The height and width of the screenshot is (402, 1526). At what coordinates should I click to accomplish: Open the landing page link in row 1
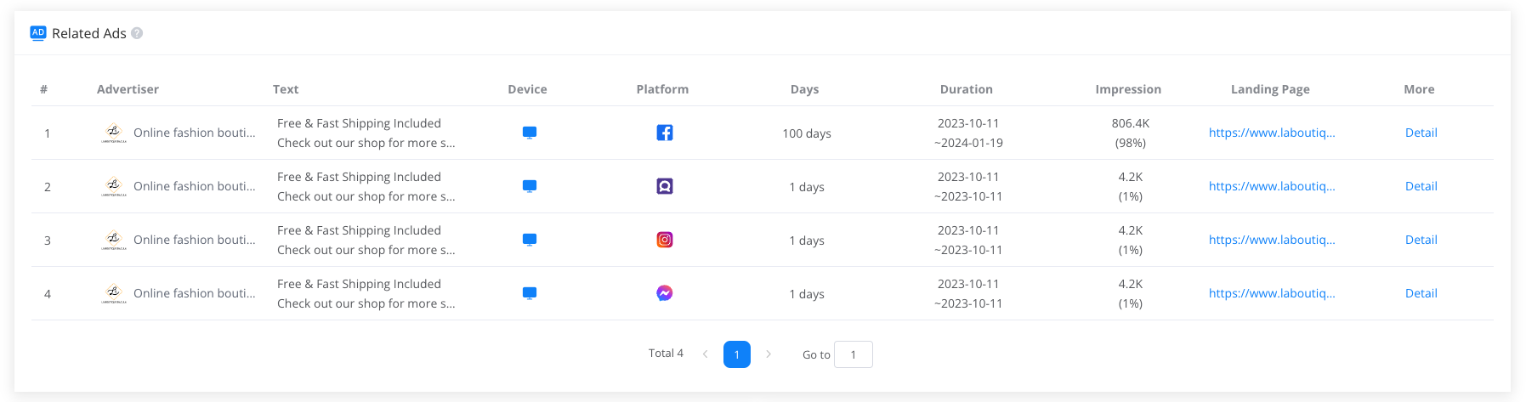point(1272,133)
